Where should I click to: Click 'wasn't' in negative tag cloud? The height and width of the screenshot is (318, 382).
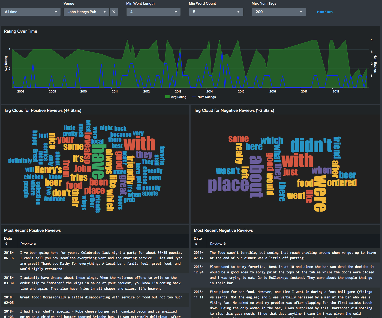(228, 171)
